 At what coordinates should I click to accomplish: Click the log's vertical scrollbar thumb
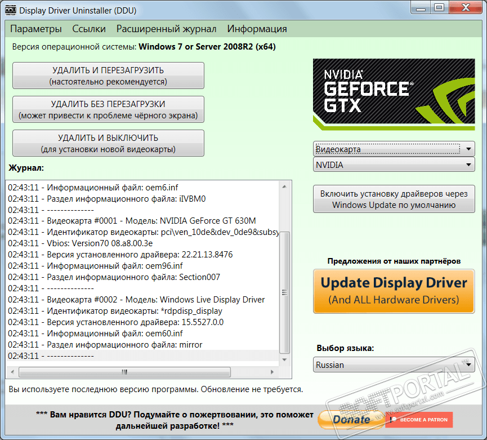coord(285,292)
